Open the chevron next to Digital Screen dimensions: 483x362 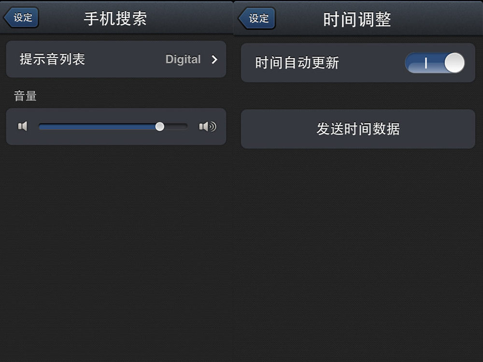[x=214, y=59]
